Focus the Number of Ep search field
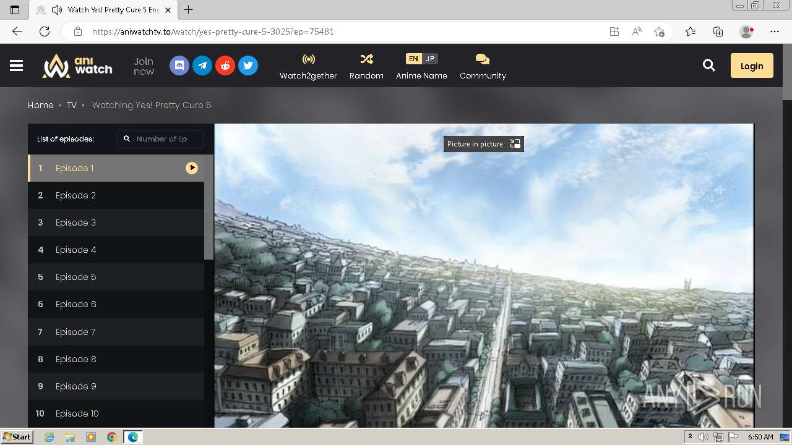Image resolution: width=792 pixels, height=445 pixels. [161, 139]
